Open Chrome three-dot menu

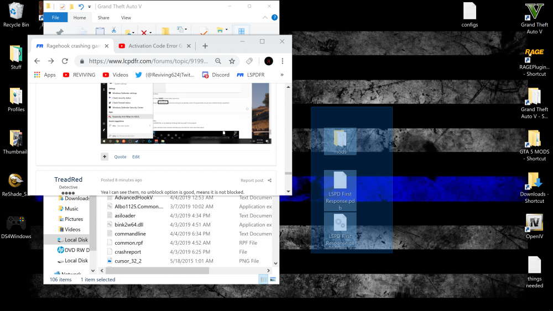point(282,61)
